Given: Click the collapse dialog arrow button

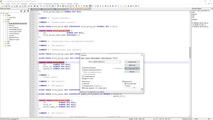Looking at the screenshot, I should click(142, 89).
